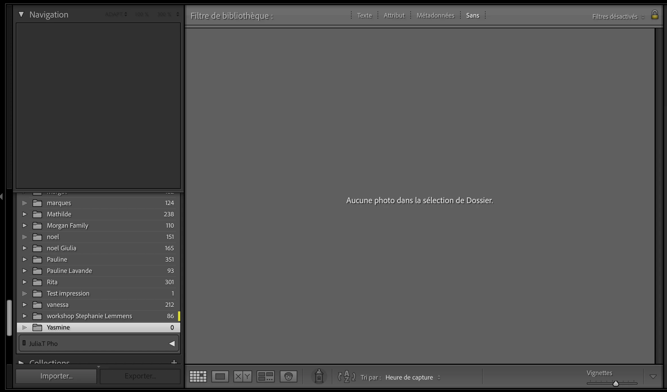The image size is (667, 392).
Task: Reverse sort direction A-Z icon
Action: point(347,377)
